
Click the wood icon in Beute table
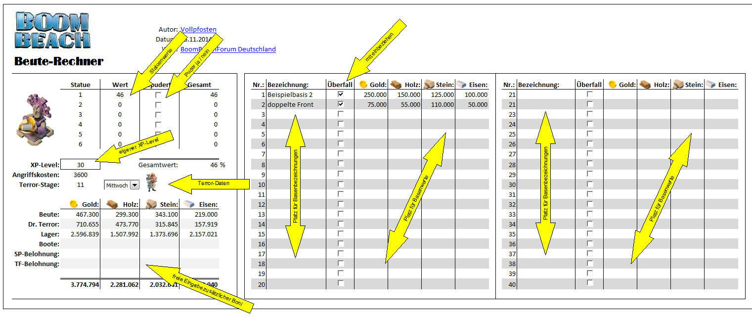tap(112, 204)
